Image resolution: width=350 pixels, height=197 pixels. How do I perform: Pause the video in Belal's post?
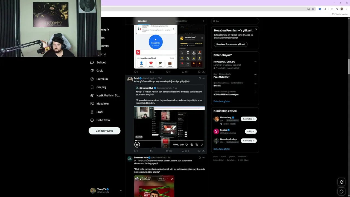point(137,145)
